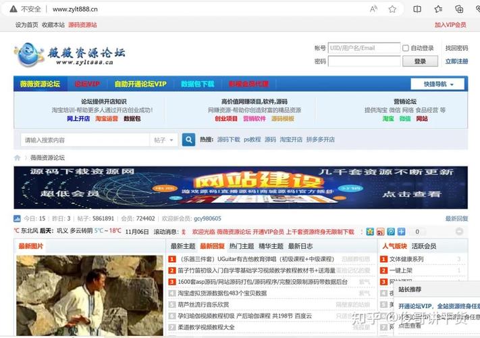Screen dimensions: 480x338
Task: Share via the Sina Weibo icon
Action: pyautogui.click(x=380, y=232)
